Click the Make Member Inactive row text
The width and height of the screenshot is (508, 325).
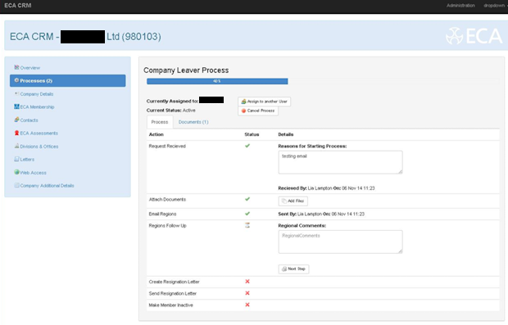tap(170, 305)
